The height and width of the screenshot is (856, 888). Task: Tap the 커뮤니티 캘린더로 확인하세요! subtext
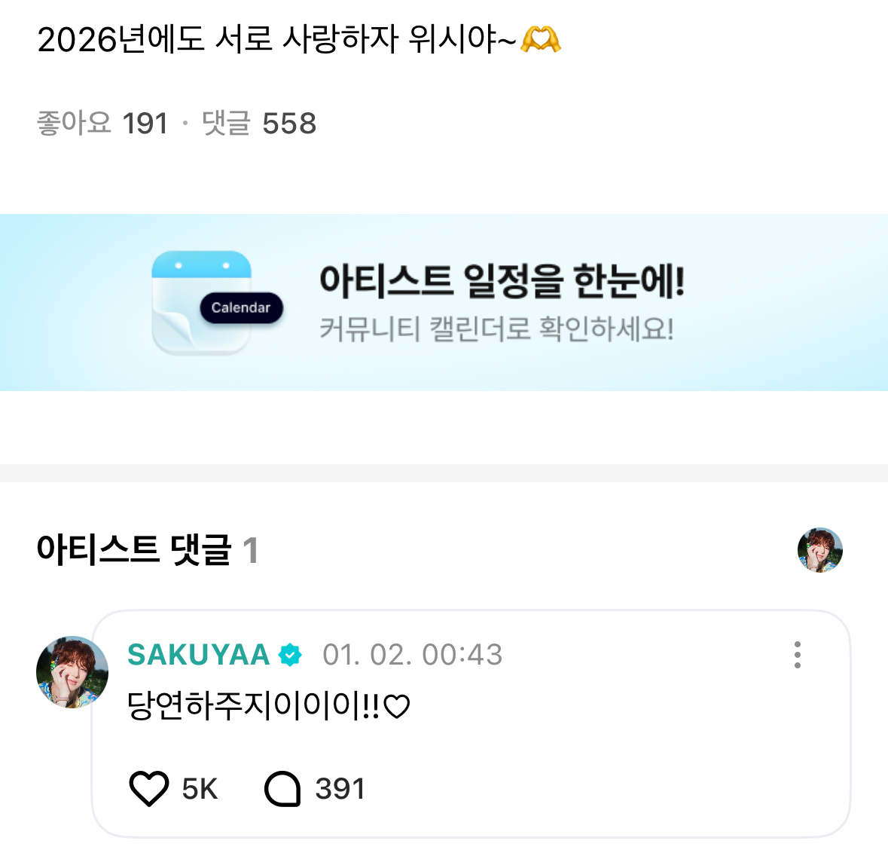pos(496,329)
